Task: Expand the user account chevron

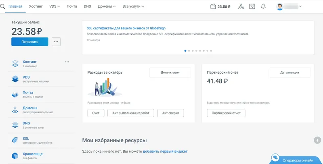Action: click(300, 6)
